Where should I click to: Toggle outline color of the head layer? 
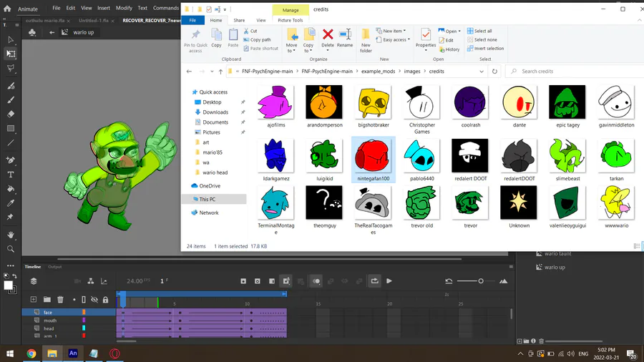[x=84, y=328]
